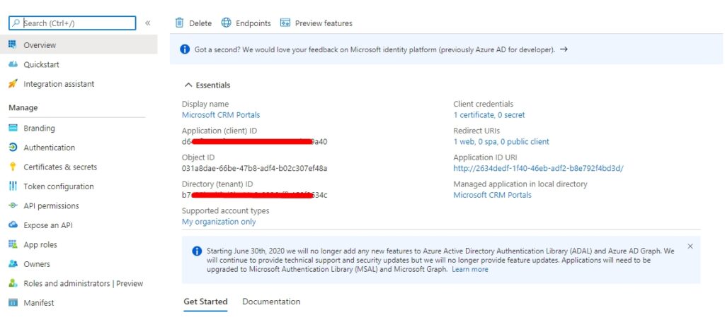
Task: Open the 1 certificate, 0 secret link
Action: [489, 115]
